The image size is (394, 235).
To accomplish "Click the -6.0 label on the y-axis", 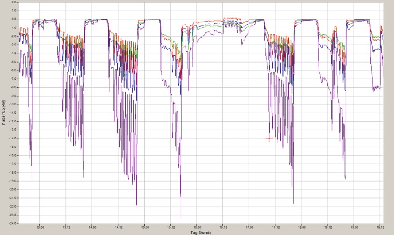I will point(14,70).
